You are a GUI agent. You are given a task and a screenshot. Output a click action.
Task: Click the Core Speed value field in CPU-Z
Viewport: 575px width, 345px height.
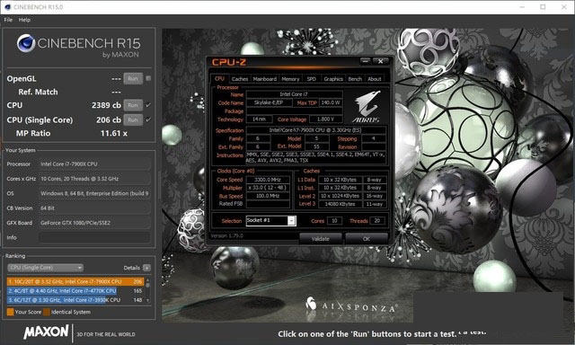click(268, 180)
